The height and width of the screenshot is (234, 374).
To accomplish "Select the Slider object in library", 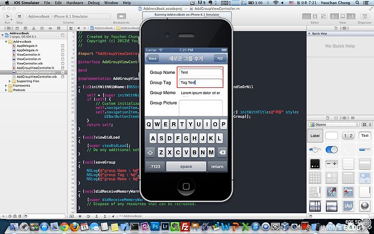I will pyautogui.click(x=315, y=150).
